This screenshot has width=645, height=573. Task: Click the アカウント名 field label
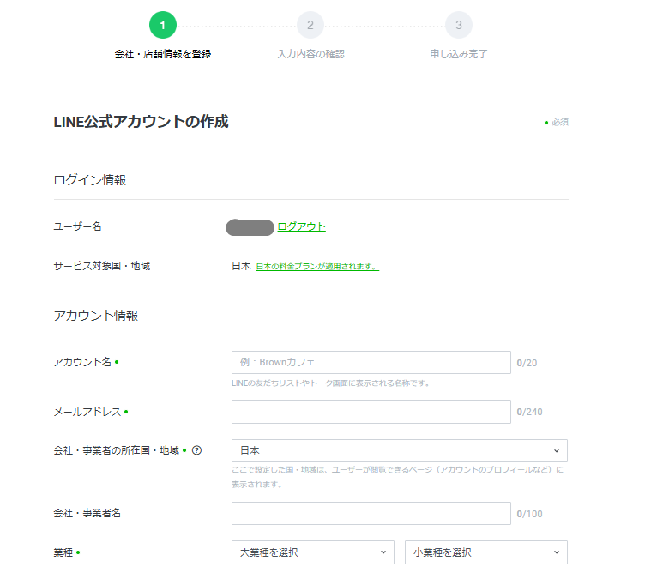click(x=82, y=362)
